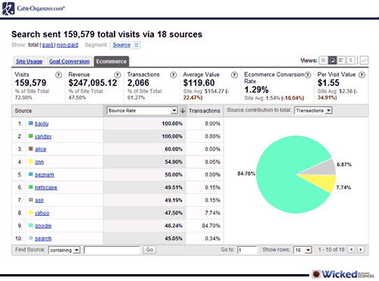Open the google source link
The image size is (379, 281).
(43, 226)
